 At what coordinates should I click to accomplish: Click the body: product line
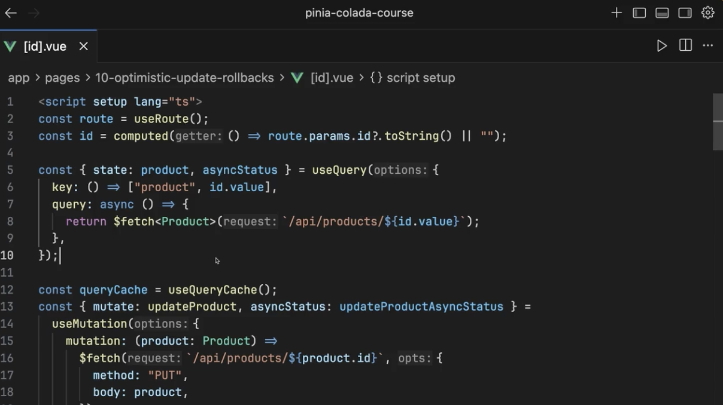coord(141,392)
